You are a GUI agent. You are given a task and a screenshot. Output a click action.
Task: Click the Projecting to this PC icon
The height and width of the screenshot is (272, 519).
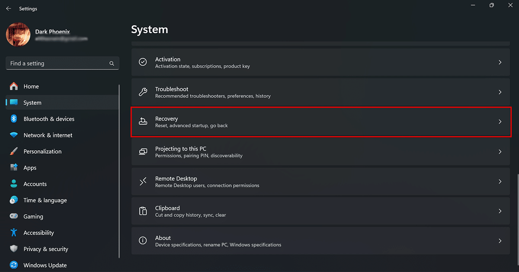(143, 152)
